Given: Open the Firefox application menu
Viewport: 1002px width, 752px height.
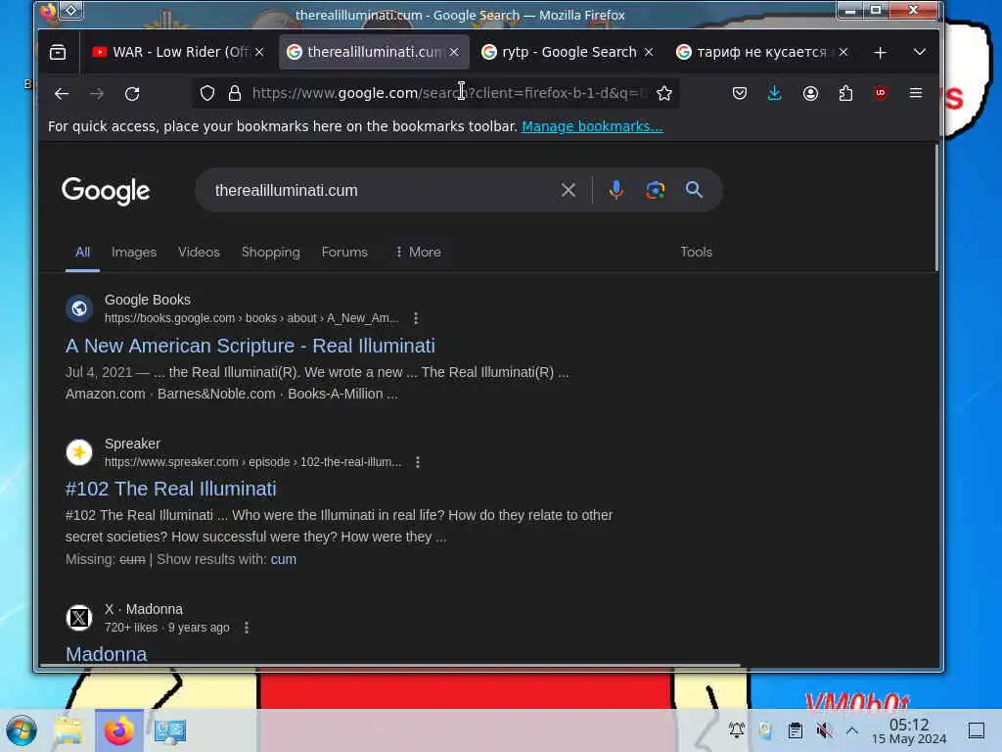Looking at the screenshot, I should click(916, 93).
